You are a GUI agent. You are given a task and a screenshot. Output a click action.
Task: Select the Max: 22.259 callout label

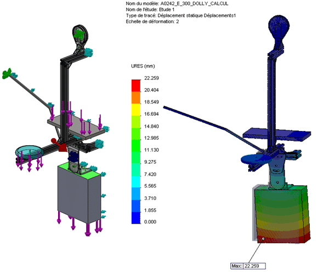[248, 266]
